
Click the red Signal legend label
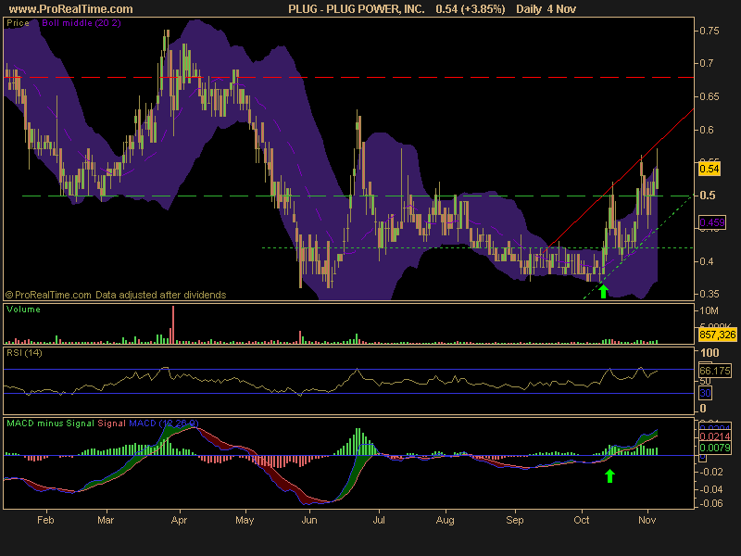[111, 423]
